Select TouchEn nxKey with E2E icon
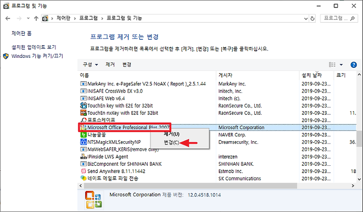This screenshot has height=212, width=363. pyautogui.click(x=83, y=113)
